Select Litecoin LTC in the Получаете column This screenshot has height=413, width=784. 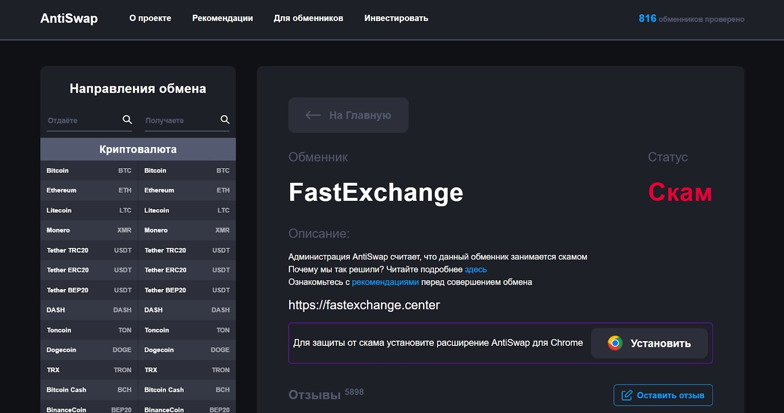[187, 210]
